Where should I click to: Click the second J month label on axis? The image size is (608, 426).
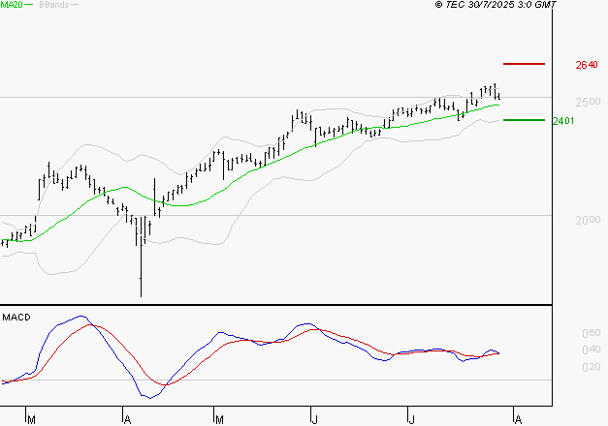(411, 419)
